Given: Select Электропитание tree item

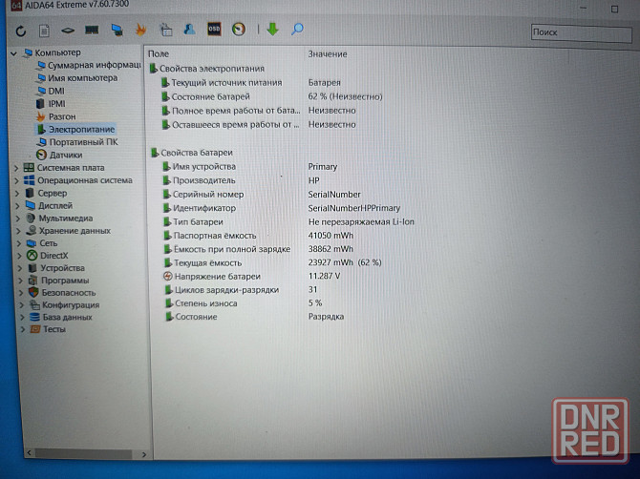Looking at the screenshot, I should pos(75,129).
